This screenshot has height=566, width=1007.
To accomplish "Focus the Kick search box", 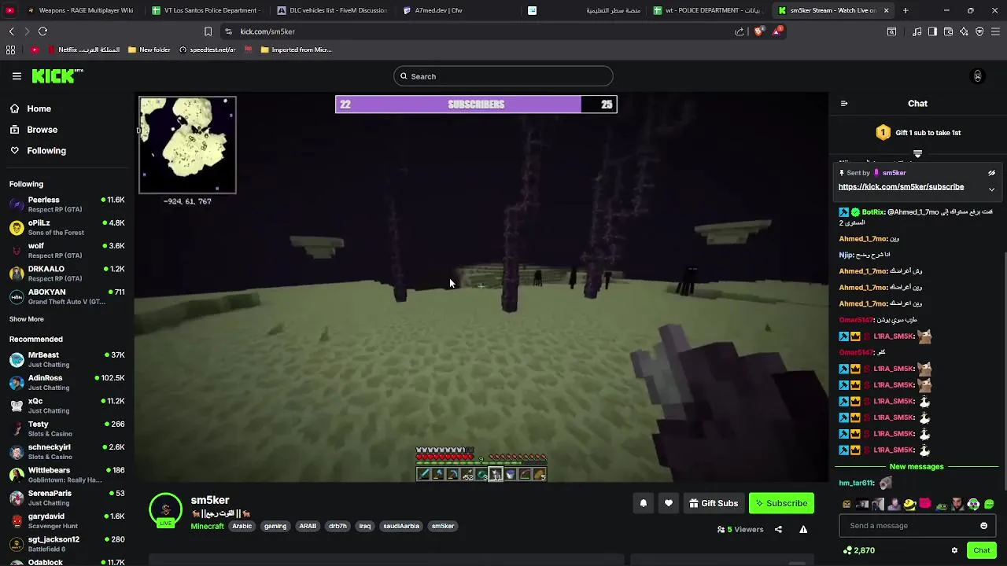I will (503, 76).
